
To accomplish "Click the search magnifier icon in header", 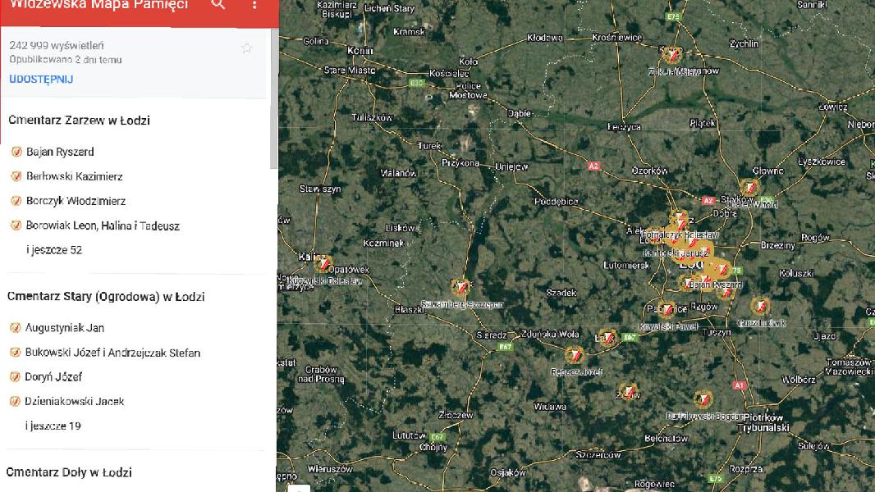I will (218, 5).
